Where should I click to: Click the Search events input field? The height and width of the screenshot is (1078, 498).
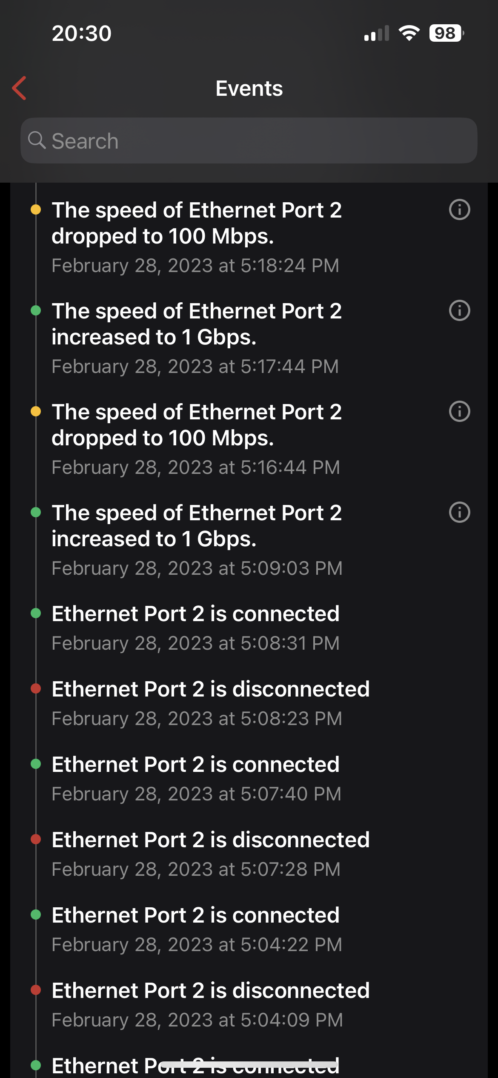[x=255, y=141]
